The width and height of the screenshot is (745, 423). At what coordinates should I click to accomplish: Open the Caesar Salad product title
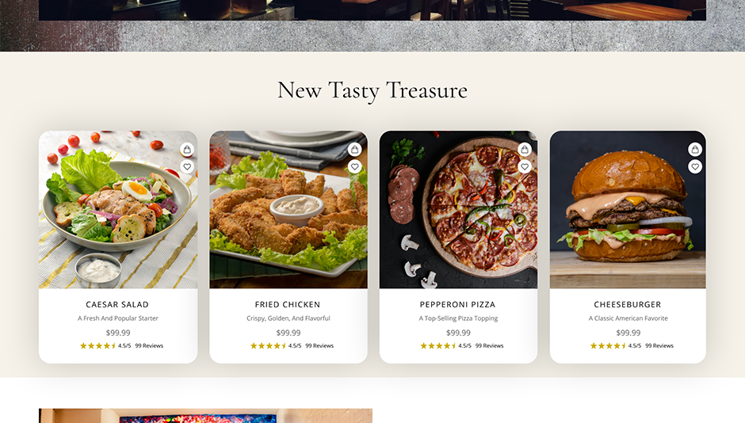pos(117,304)
